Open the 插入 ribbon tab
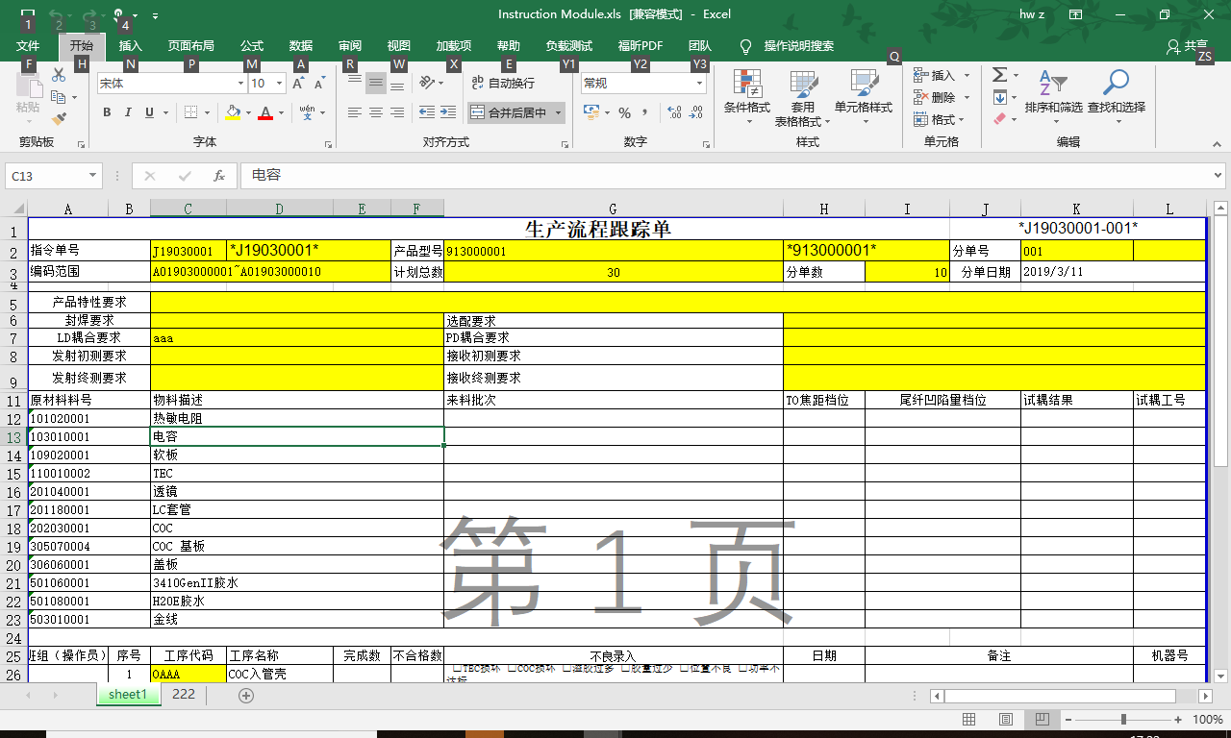 tap(130, 46)
